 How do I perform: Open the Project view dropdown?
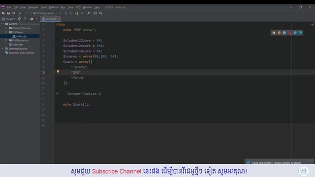click(x=9, y=19)
